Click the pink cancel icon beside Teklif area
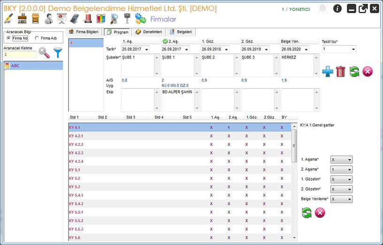383x245 pixels. pyautogui.click(x=368, y=71)
